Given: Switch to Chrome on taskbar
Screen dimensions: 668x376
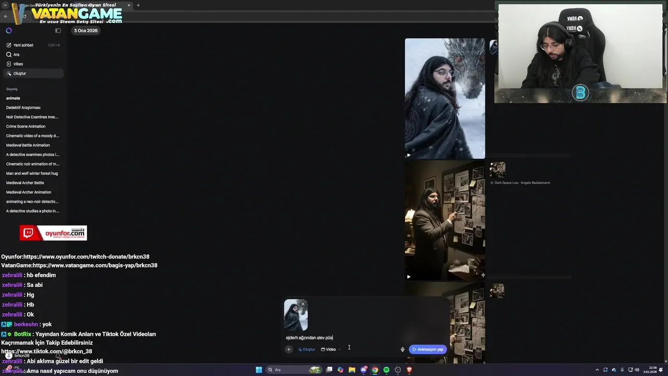Looking at the screenshot, I should pos(375,370).
